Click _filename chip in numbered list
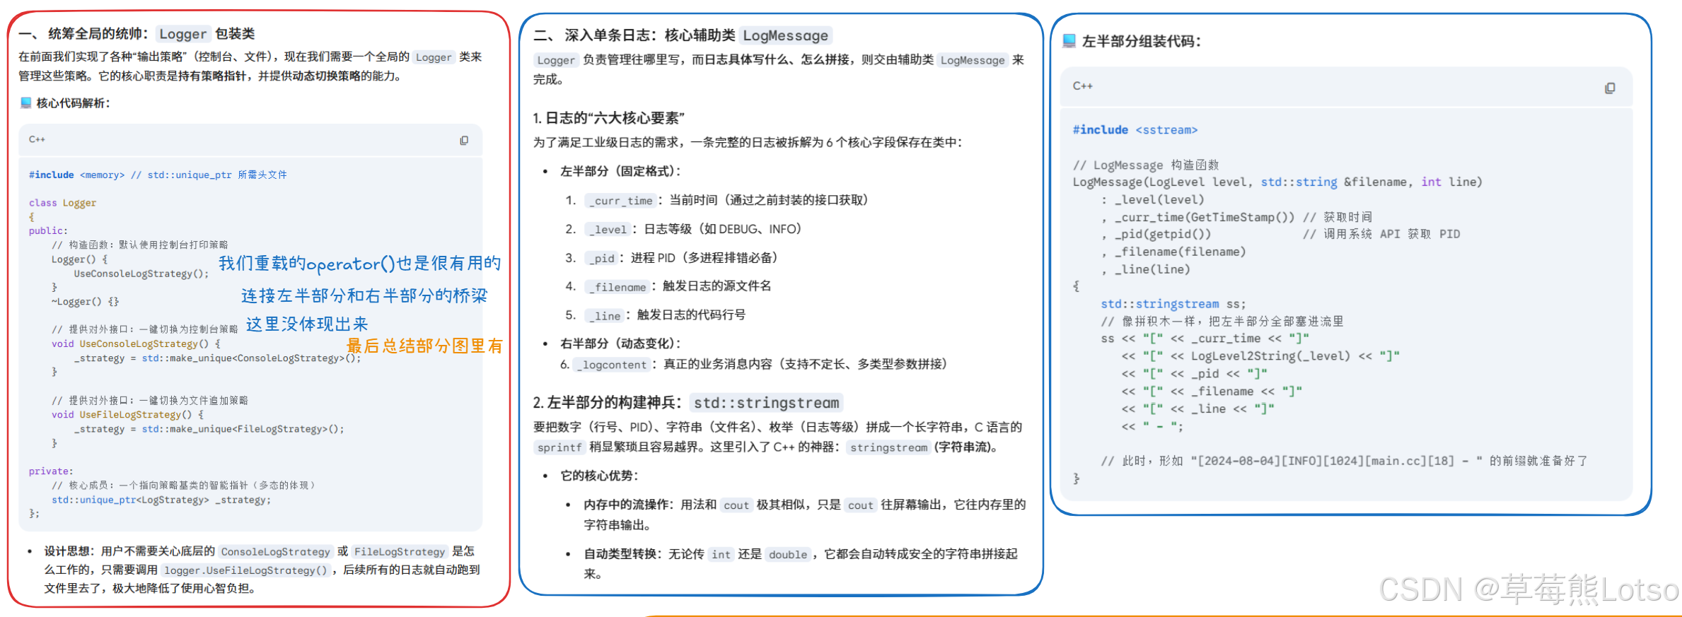1682x617 pixels. [617, 287]
